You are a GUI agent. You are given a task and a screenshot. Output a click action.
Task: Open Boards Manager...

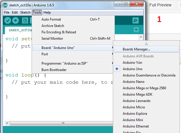coord(146,49)
